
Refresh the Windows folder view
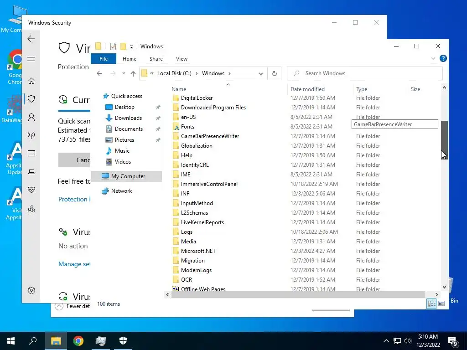point(274,73)
